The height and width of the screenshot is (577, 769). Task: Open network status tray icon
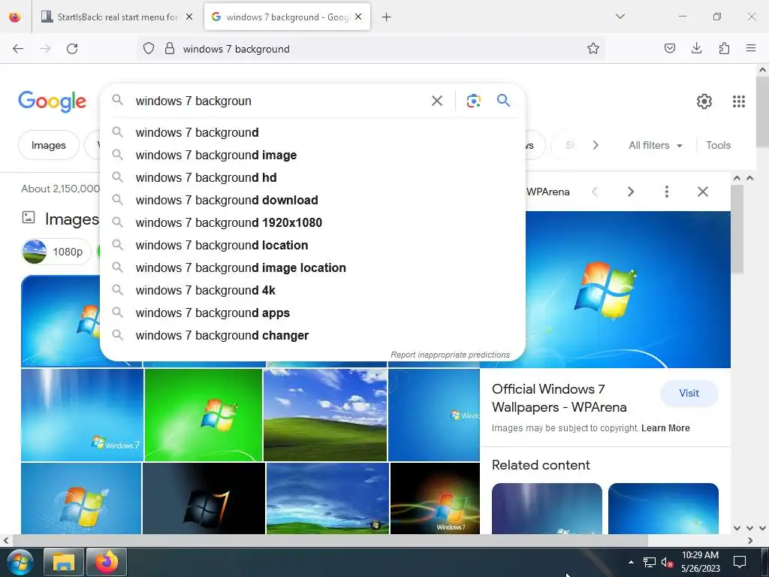click(650, 562)
